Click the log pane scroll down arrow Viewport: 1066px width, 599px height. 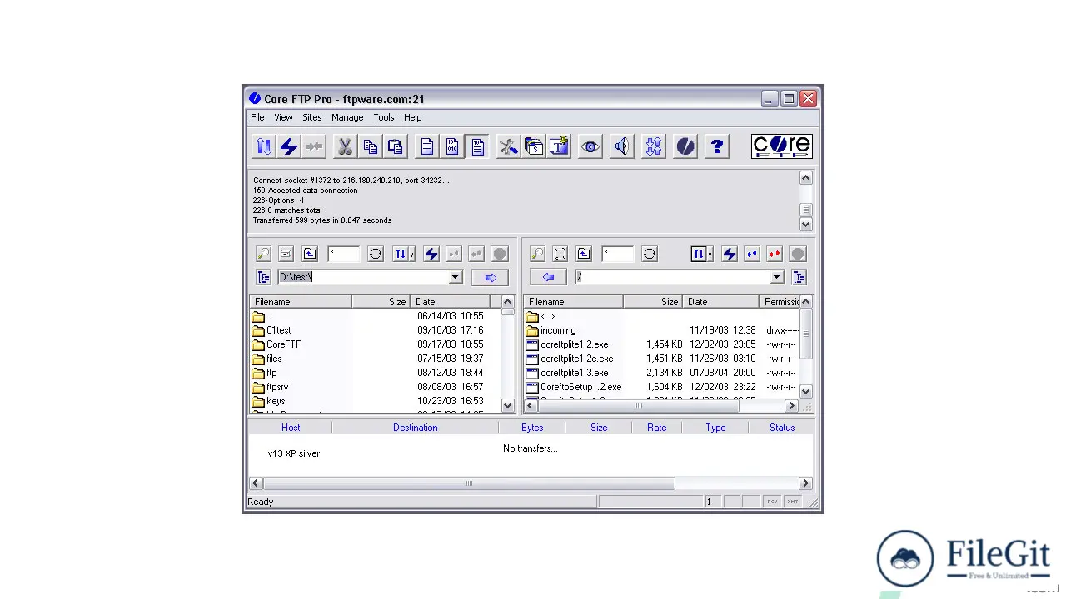point(805,225)
